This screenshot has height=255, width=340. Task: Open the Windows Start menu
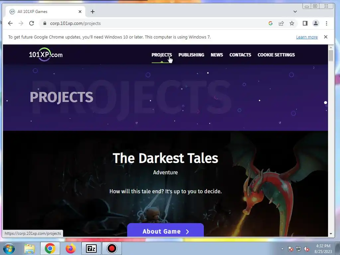(9, 248)
